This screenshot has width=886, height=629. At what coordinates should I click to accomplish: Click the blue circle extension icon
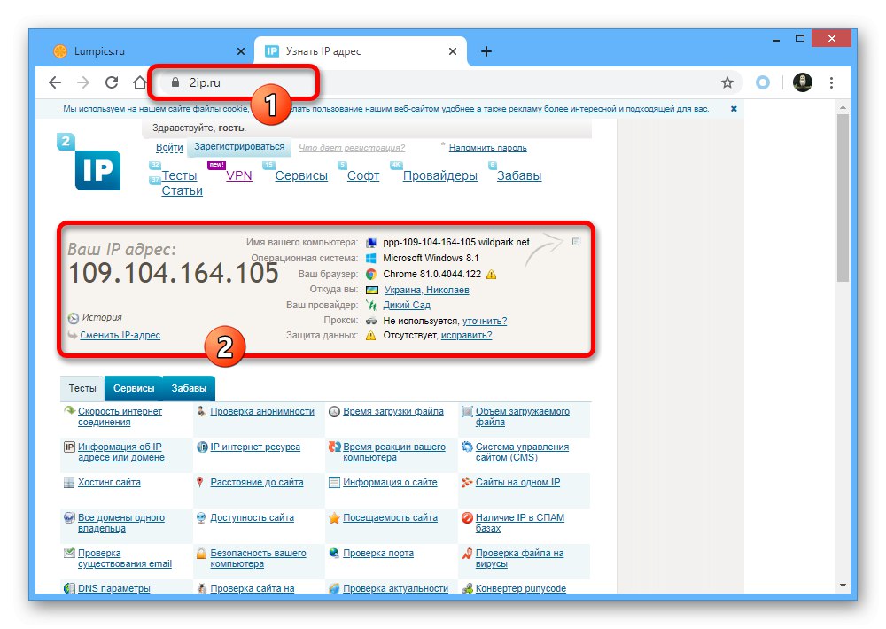[x=762, y=83]
